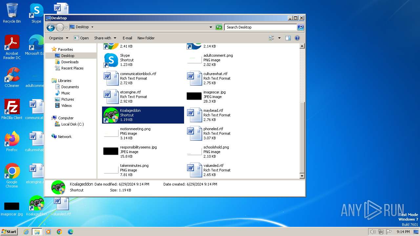
Task: Click the Forward navigation arrow in Explorer
Action: [x=60, y=27]
